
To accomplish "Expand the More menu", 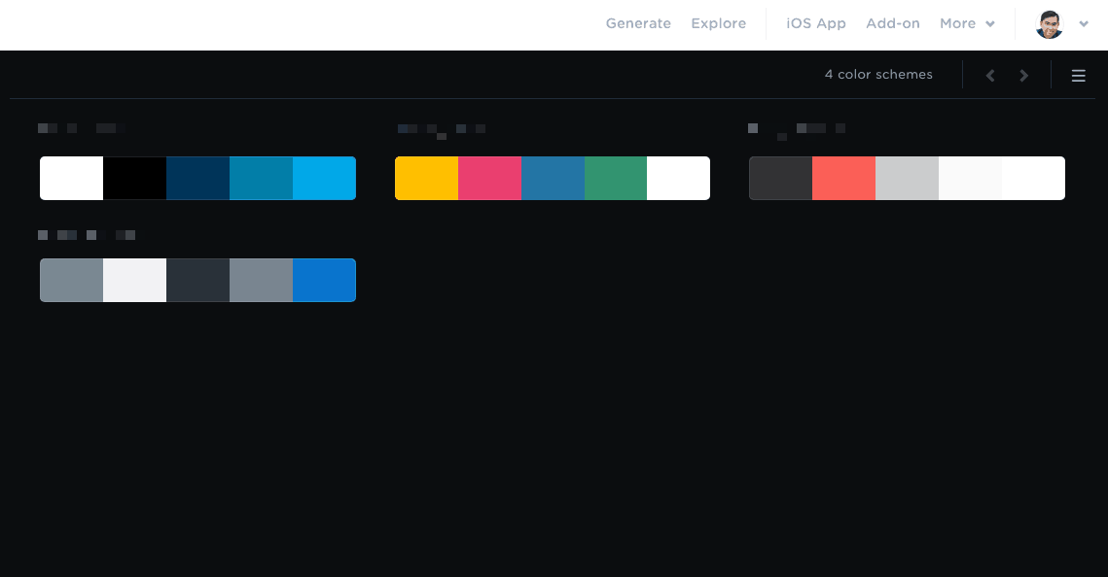I will [x=967, y=23].
